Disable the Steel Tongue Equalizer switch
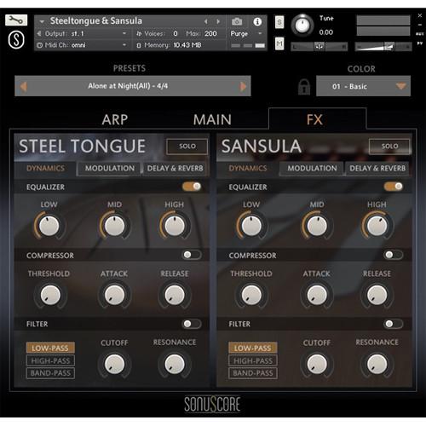426x426 pixels. (192, 187)
